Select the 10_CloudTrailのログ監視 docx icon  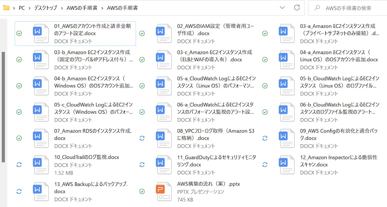click(x=41, y=165)
